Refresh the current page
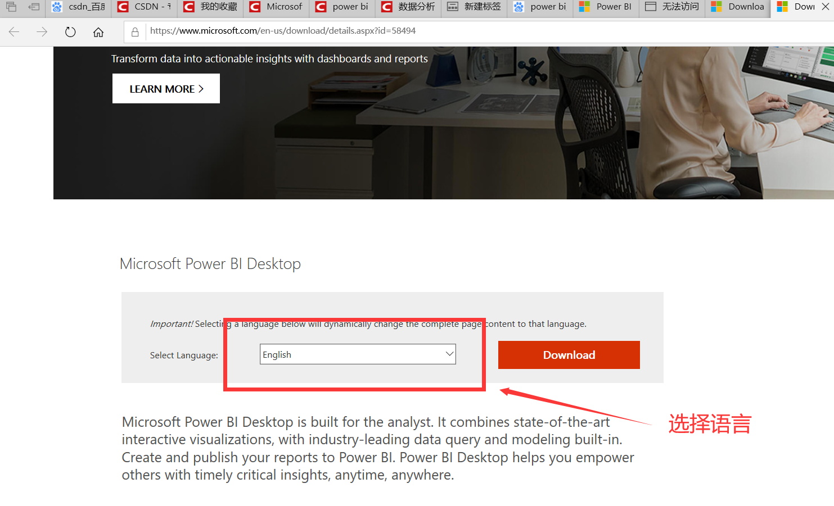 pos(70,32)
